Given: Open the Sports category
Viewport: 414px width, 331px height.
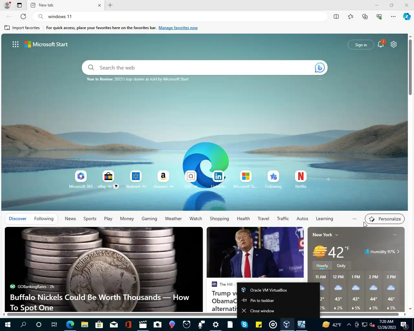Looking at the screenshot, I should (x=90, y=219).
